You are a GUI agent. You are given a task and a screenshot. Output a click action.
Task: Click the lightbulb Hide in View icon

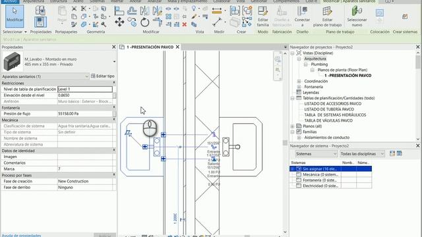tap(194, 9)
